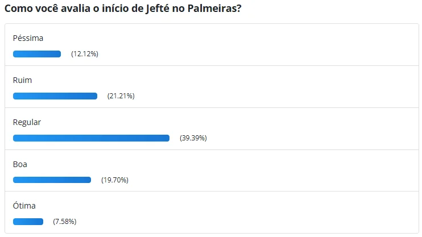The height and width of the screenshot is (237, 422).
Task: Click the 21.21% percentage text
Action: (121, 96)
